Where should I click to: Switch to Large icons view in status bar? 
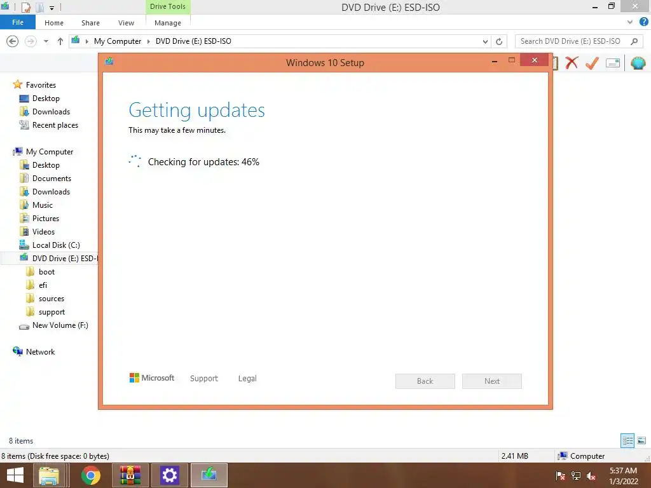point(641,441)
